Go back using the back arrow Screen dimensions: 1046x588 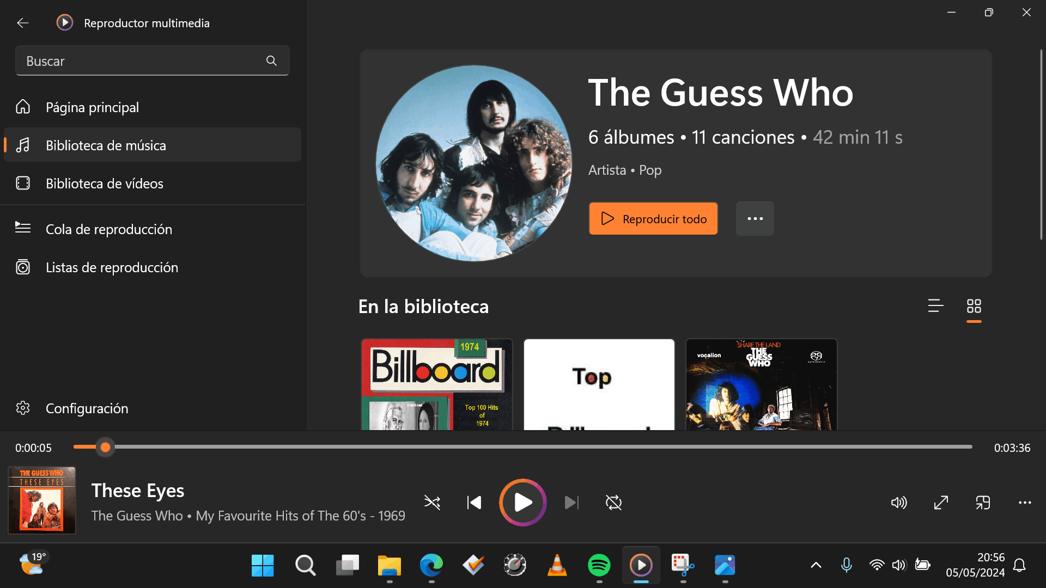[x=22, y=23]
